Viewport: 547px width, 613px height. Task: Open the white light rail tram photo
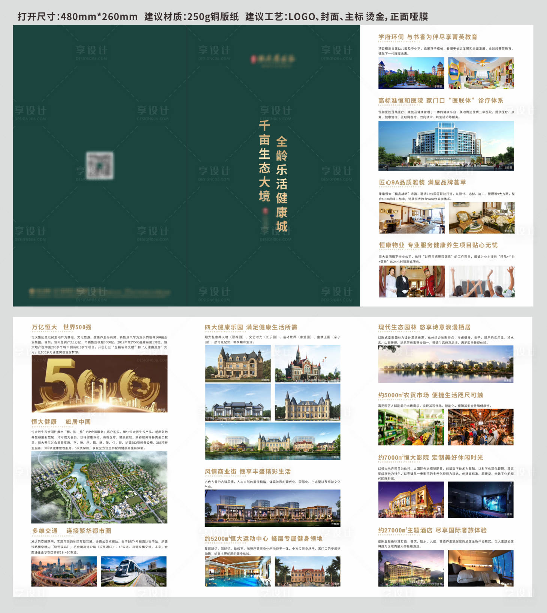[x=134, y=571]
